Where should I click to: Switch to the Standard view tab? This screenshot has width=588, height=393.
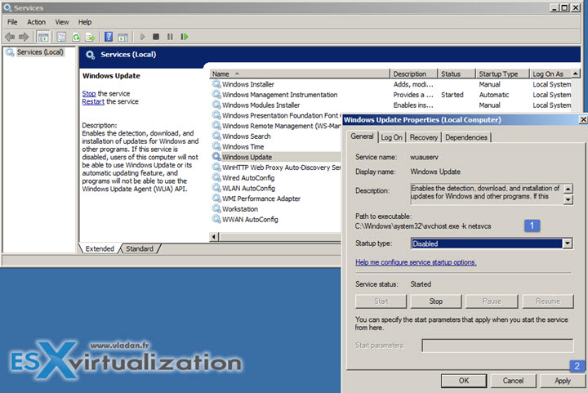coord(140,248)
